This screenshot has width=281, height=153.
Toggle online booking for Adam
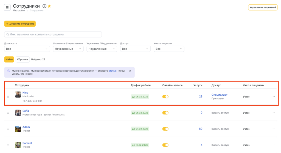click(165, 129)
